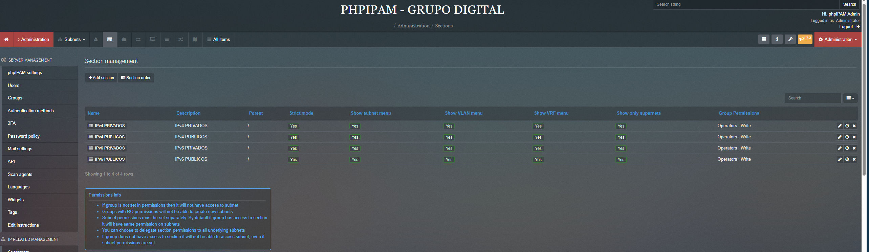This screenshot has height=252, width=869.
Task: Open the NAT exchange-arrows icon
Action: (x=138, y=40)
